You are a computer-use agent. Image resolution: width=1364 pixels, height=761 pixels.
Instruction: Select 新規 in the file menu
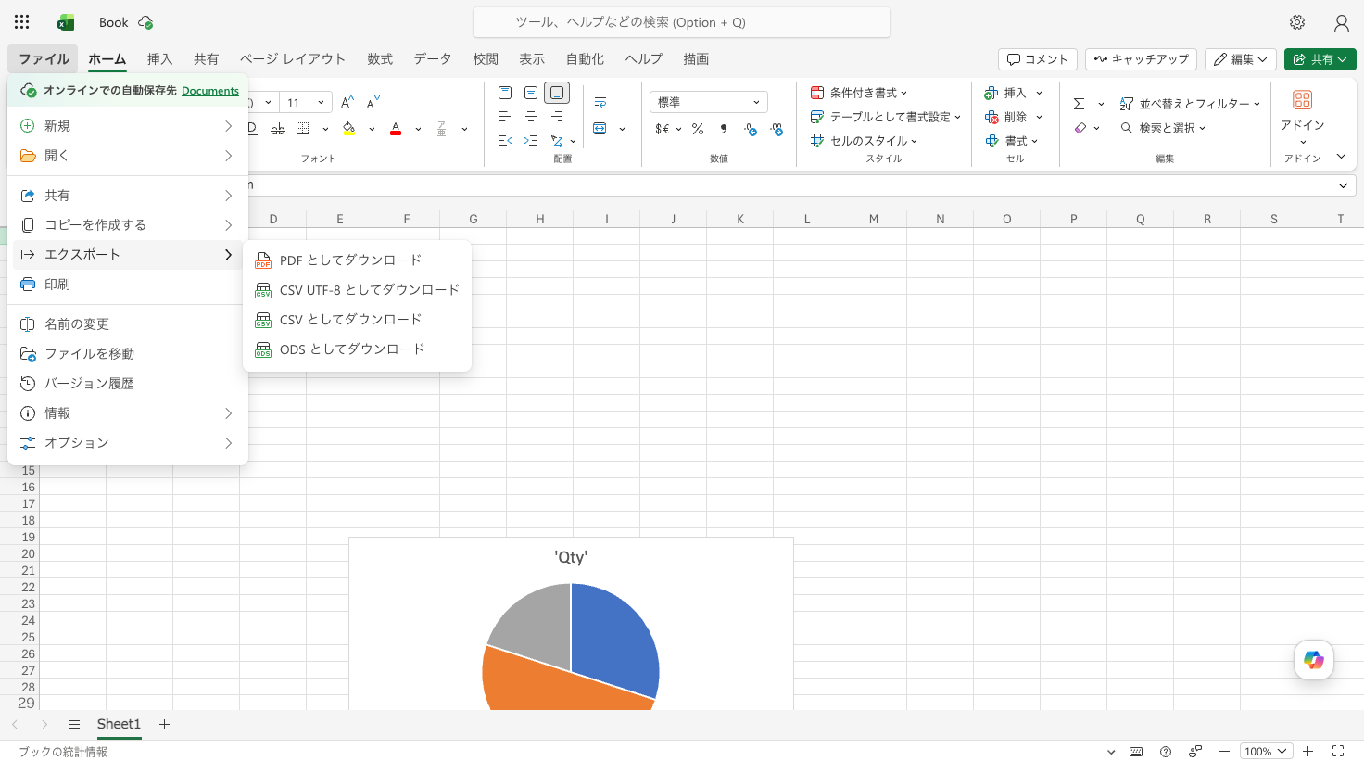(x=128, y=126)
